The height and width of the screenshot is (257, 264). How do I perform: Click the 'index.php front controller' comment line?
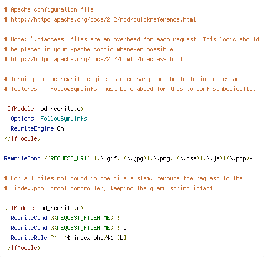(108, 188)
